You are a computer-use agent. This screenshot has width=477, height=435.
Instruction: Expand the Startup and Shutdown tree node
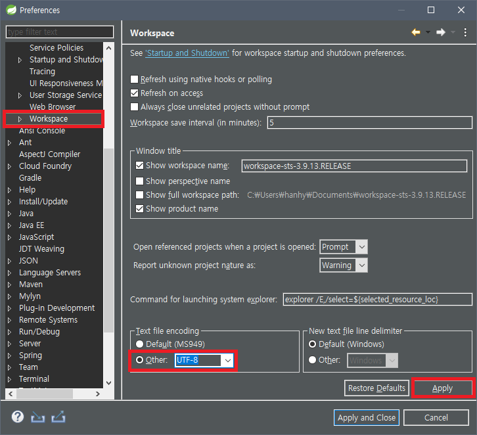pyautogui.click(x=20, y=60)
